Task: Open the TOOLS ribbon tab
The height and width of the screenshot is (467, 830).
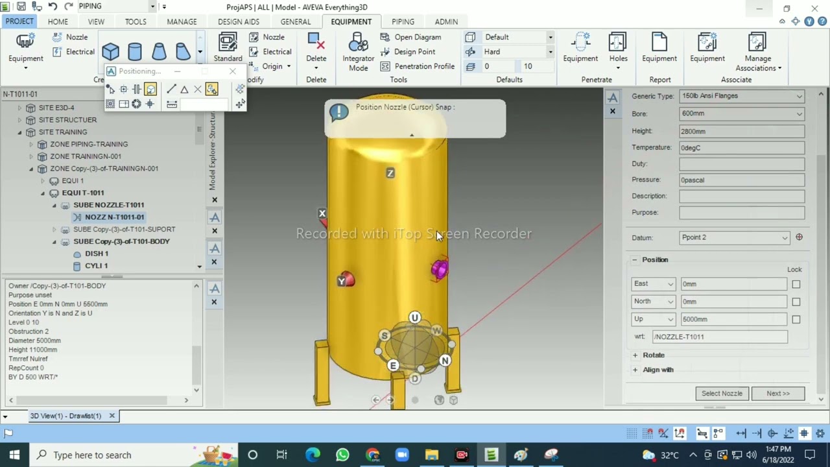Action: click(x=136, y=21)
